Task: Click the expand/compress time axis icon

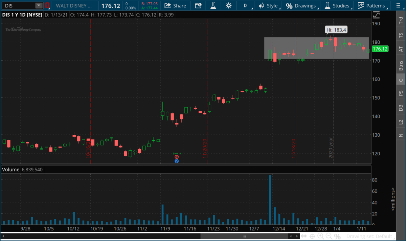Action: (304, 236)
